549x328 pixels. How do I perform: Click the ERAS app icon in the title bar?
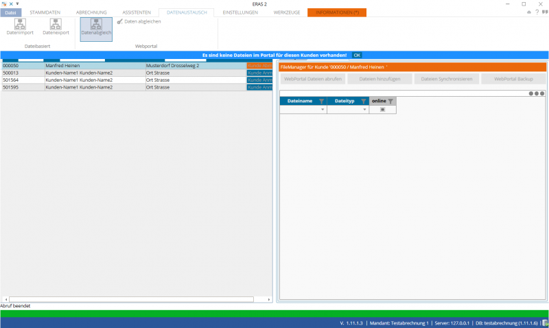(4, 4)
